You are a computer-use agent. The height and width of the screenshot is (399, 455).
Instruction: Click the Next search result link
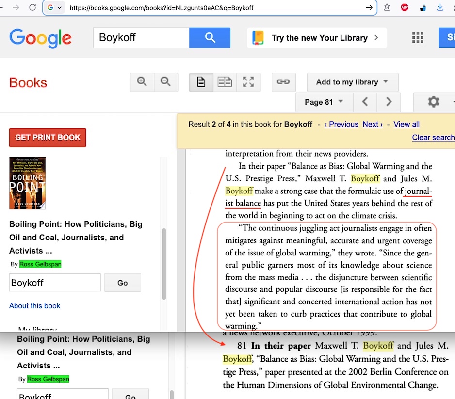[373, 124]
